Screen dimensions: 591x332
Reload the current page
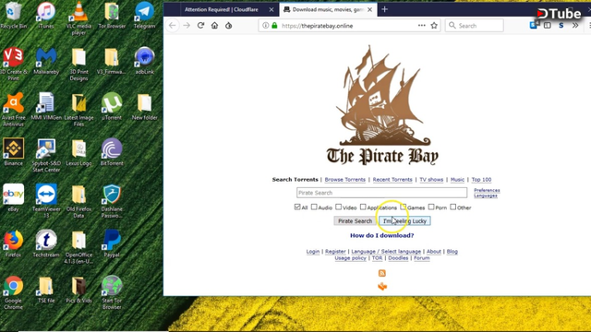[200, 26]
